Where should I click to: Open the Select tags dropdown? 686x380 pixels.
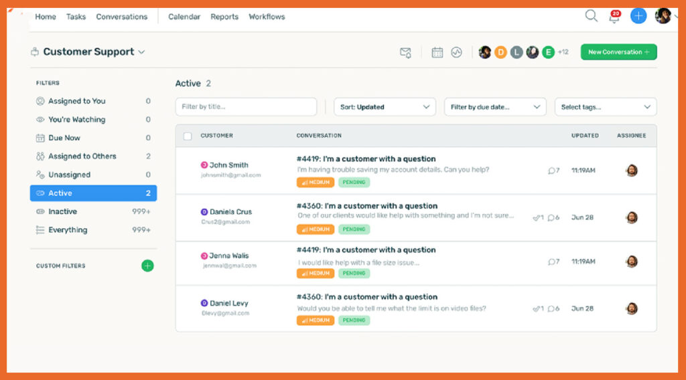pyautogui.click(x=606, y=107)
